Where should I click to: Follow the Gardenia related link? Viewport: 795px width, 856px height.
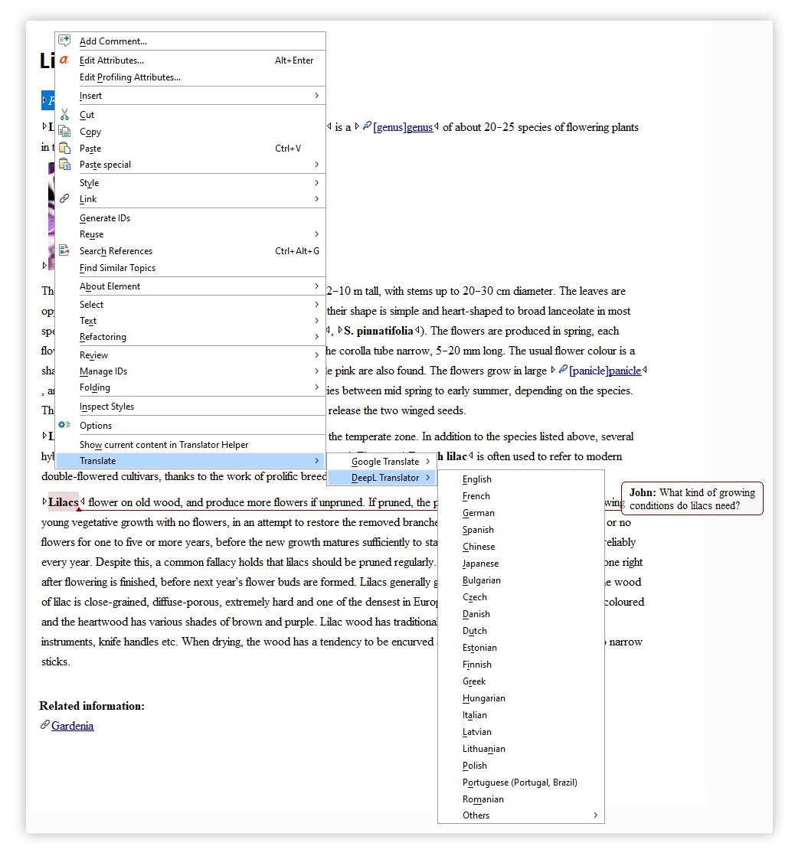(73, 726)
